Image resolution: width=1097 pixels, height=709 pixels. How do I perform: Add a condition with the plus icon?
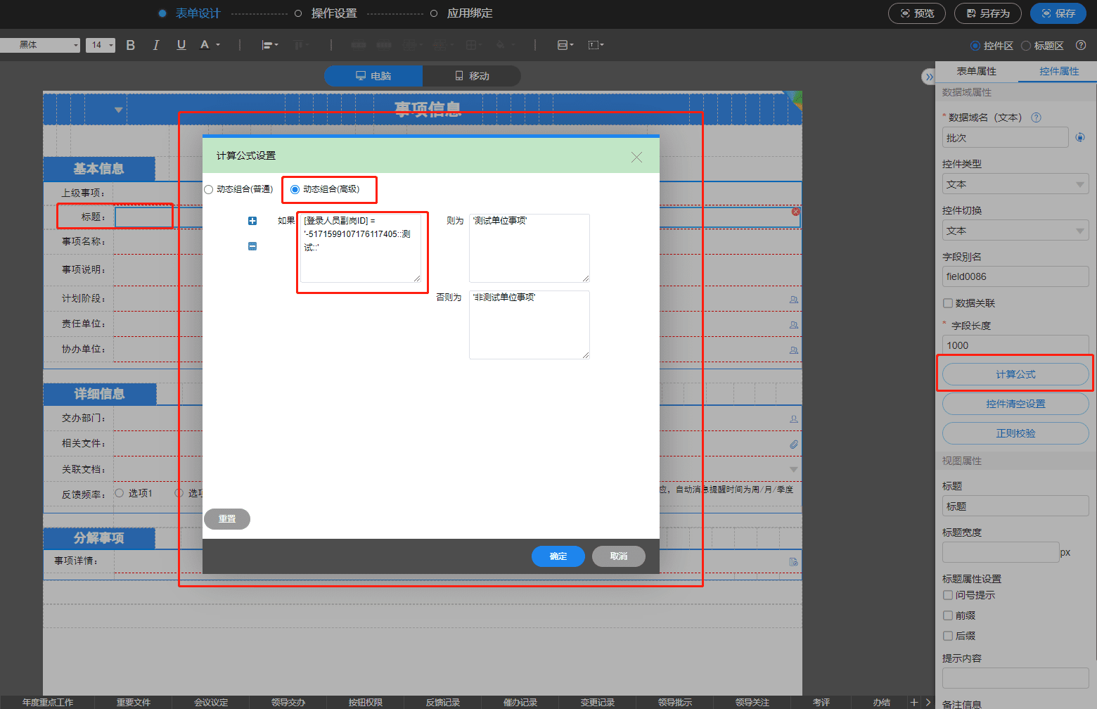(252, 221)
